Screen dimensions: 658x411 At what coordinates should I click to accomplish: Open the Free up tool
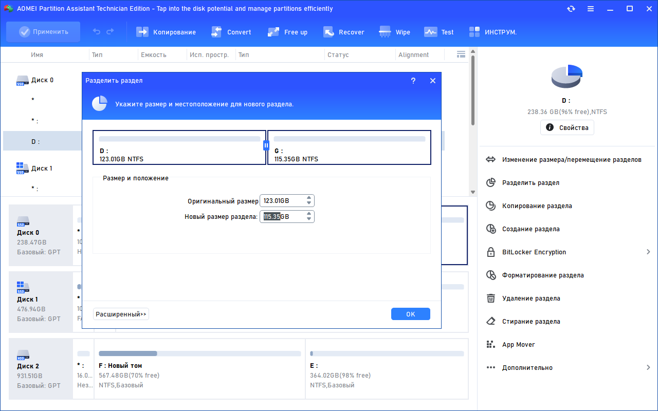pyautogui.click(x=287, y=32)
